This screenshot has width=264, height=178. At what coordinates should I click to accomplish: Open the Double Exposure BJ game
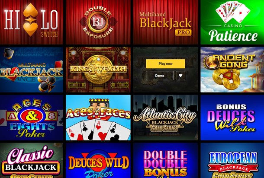pyautogui.click(x=98, y=22)
